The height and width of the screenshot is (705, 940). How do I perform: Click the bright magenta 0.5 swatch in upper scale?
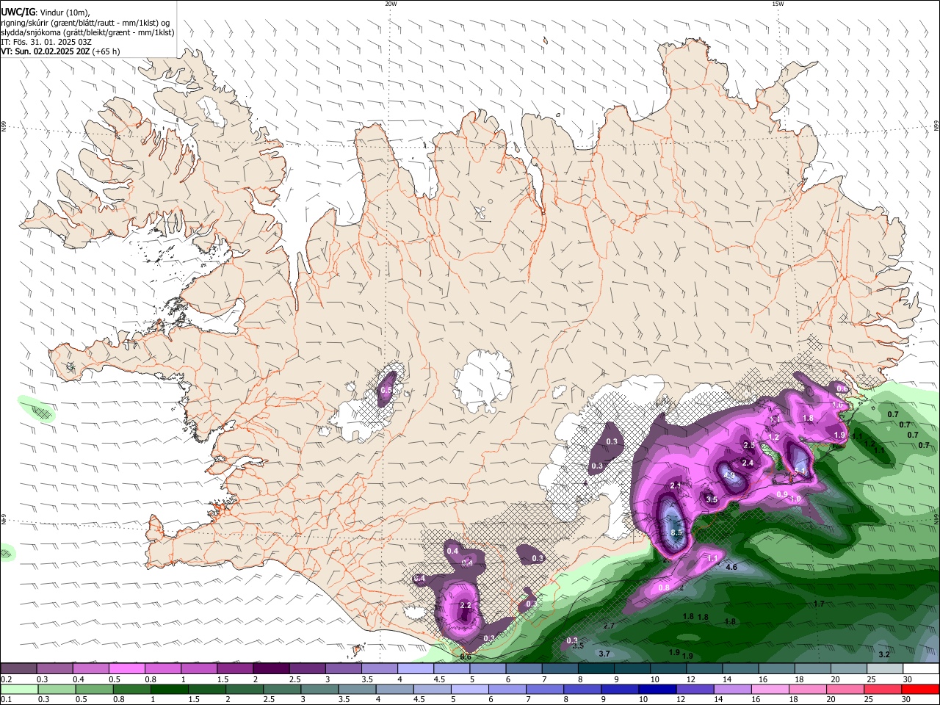click(126, 669)
